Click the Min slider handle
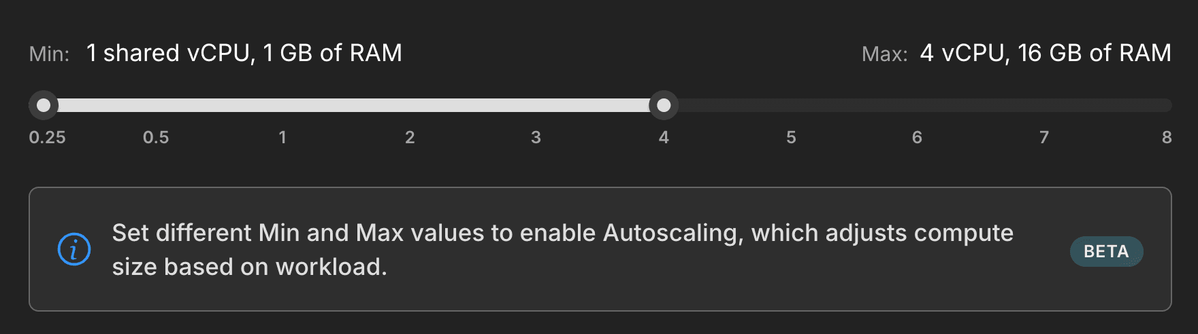 pyautogui.click(x=44, y=105)
